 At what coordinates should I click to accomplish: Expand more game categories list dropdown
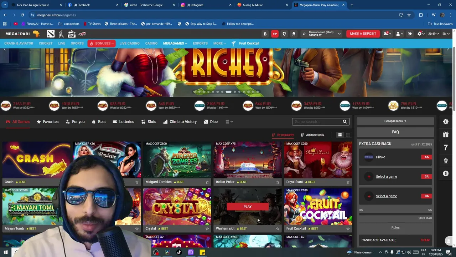tap(229, 122)
